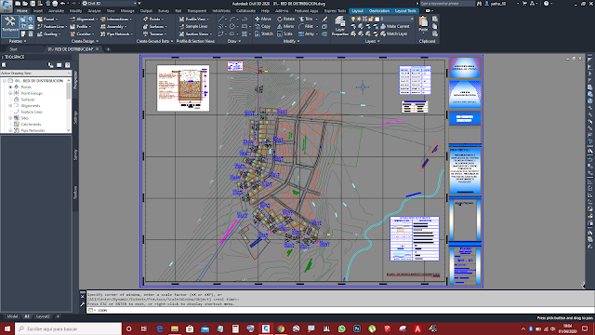This screenshot has width=595, height=335.
Task: Open the Survey vertical tab in Toolspace
Action: coord(75,154)
